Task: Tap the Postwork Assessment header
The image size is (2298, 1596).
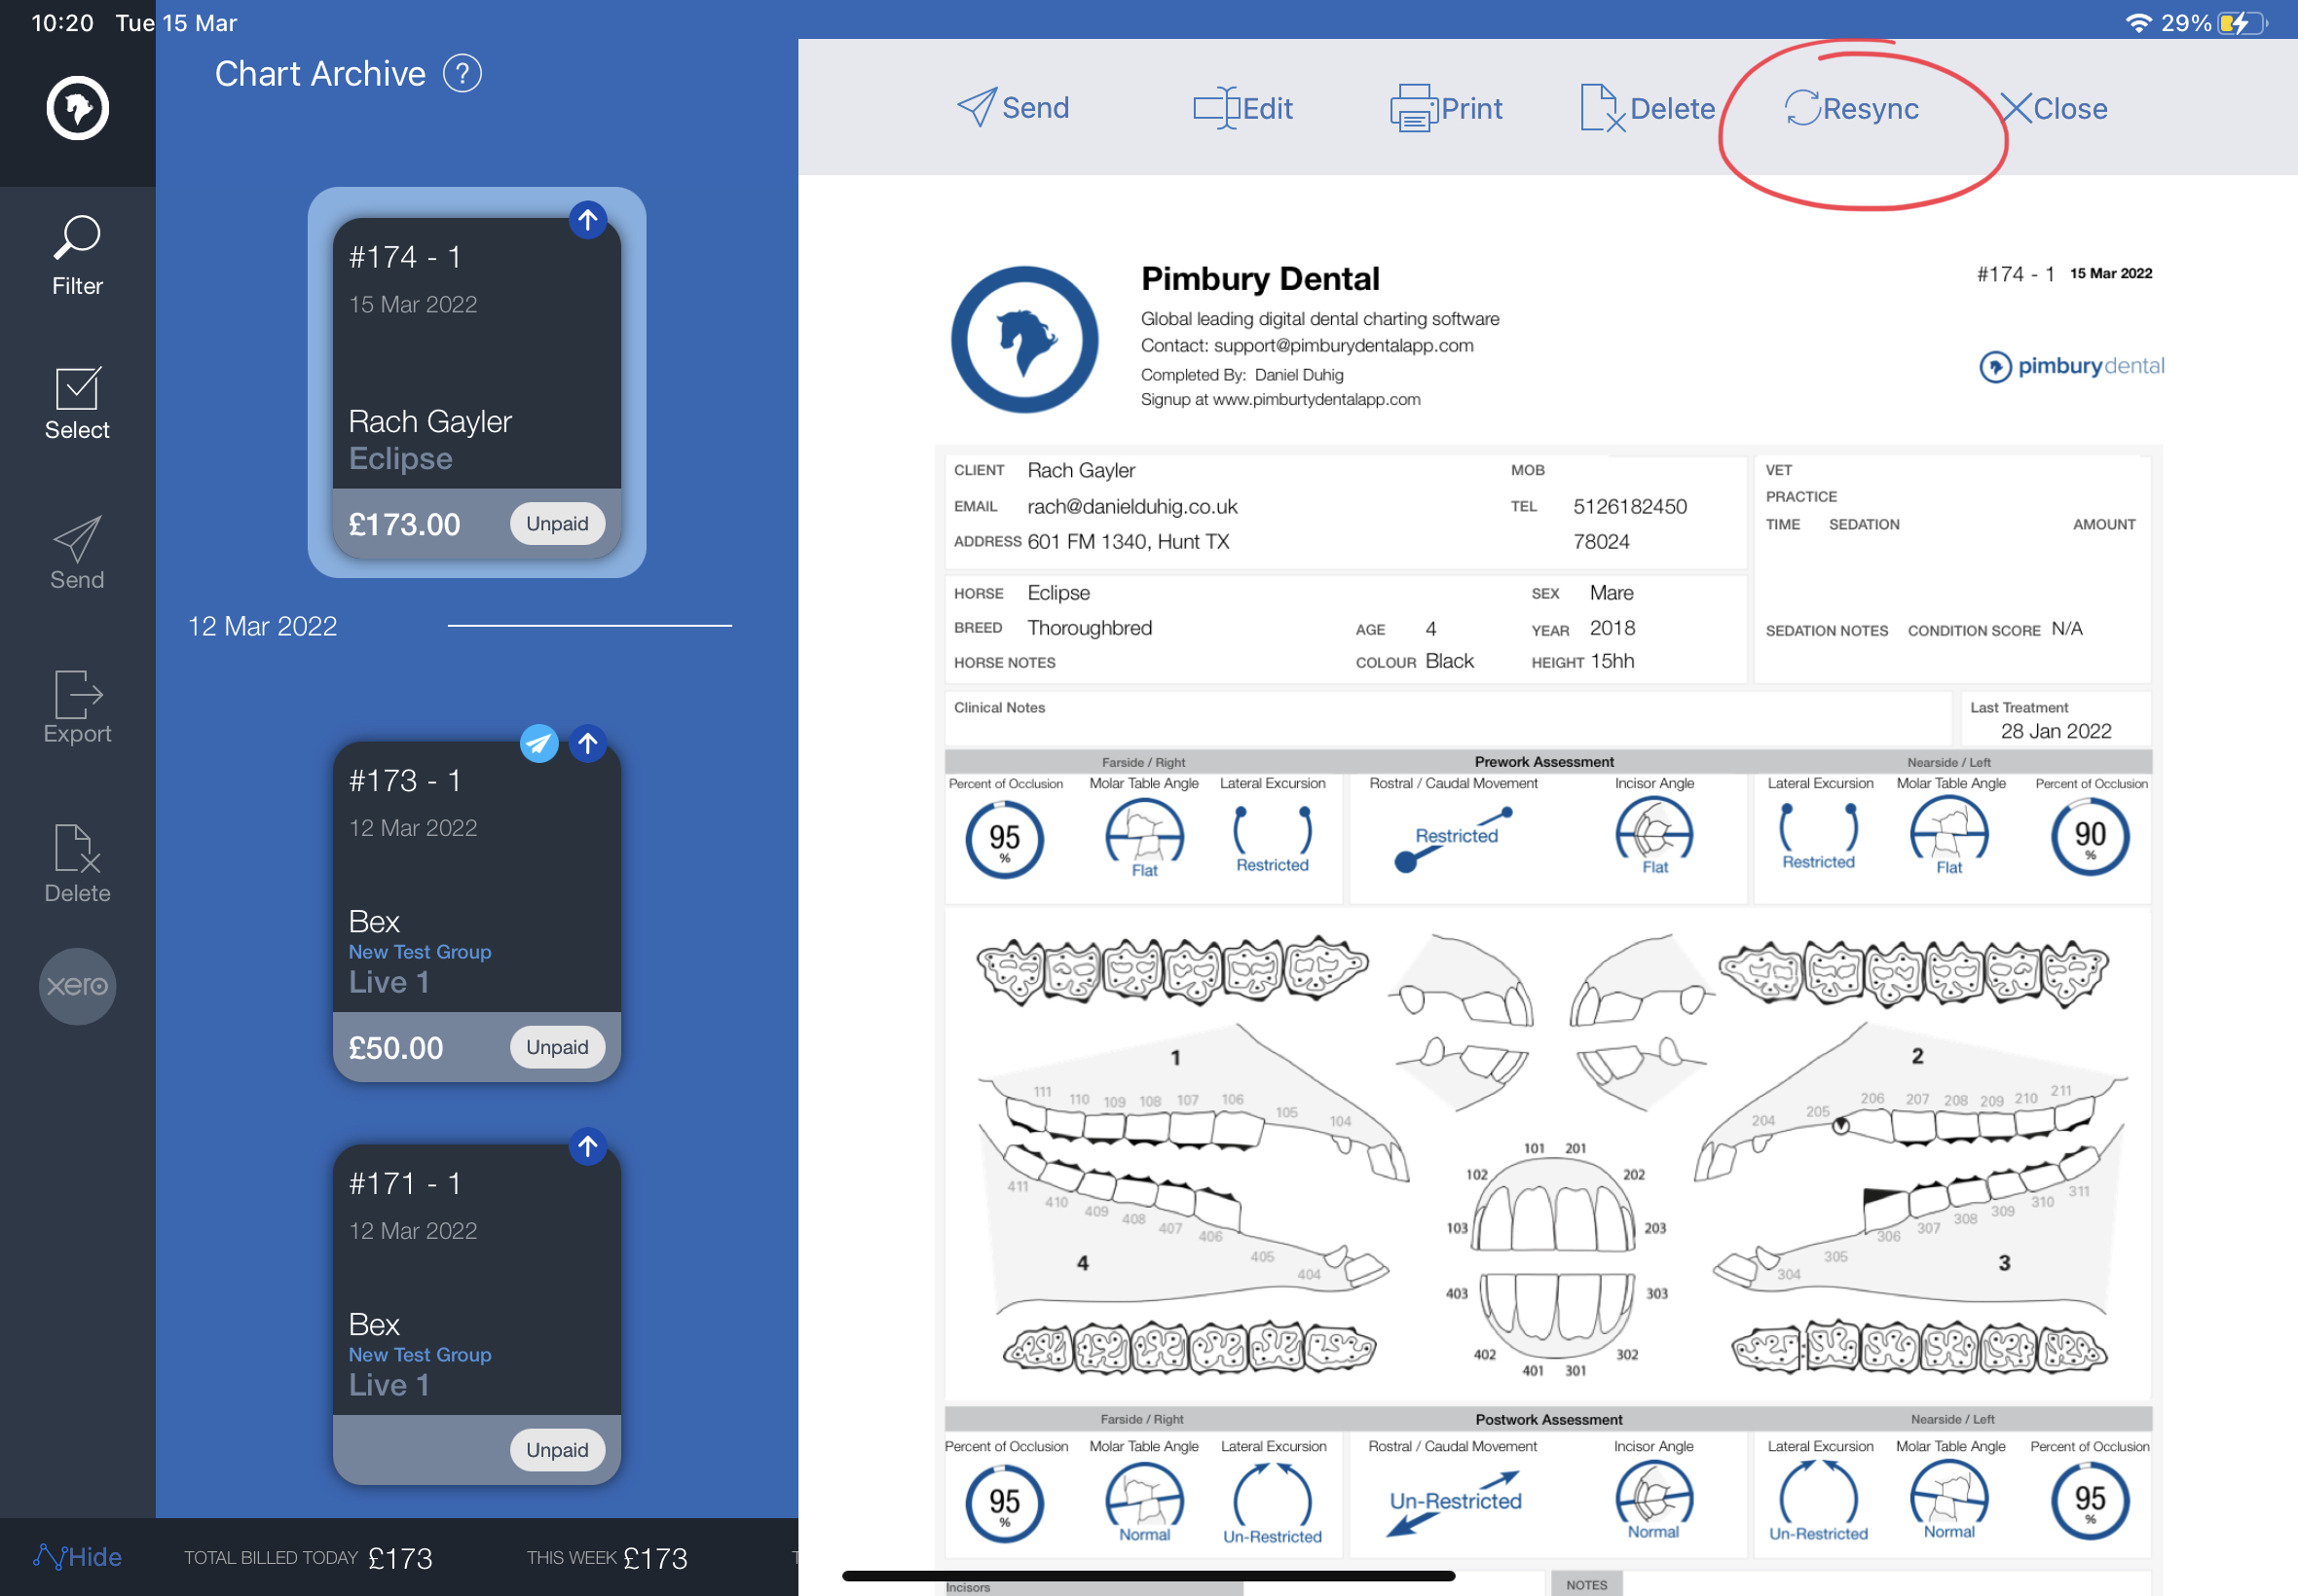Action: (1547, 1420)
